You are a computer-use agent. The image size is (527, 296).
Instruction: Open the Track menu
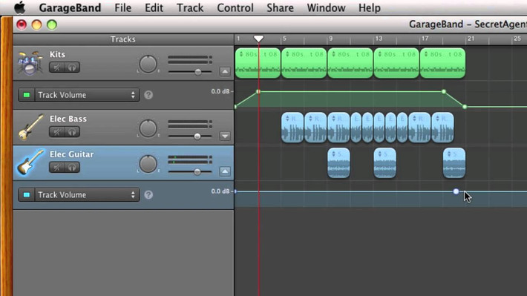[x=190, y=7]
